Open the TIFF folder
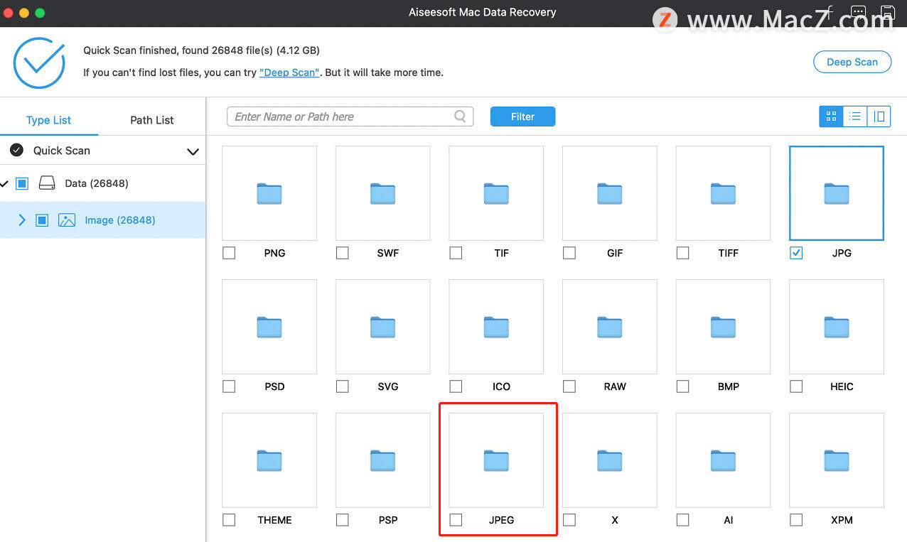The width and height of the screenshot is (907, 542). pos(723,193)
